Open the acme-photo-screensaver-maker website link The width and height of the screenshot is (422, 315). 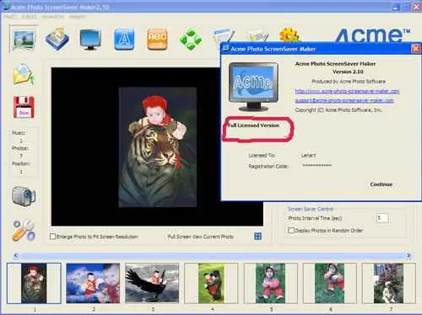click(347, 91)
